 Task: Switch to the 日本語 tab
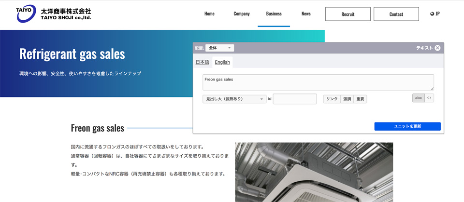202,62
